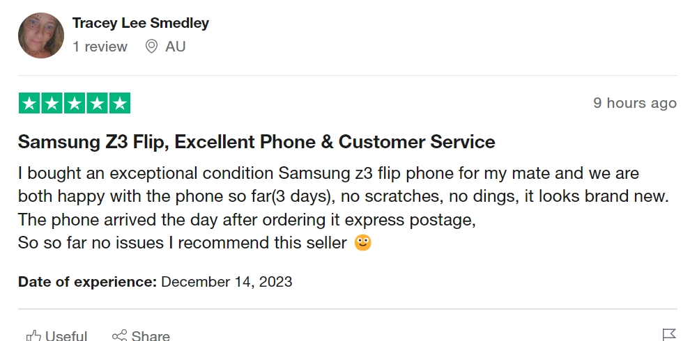Click the location pin icon
Viewport: 690px width, 341px height.
pyautogui.click(x=151, y=47)
